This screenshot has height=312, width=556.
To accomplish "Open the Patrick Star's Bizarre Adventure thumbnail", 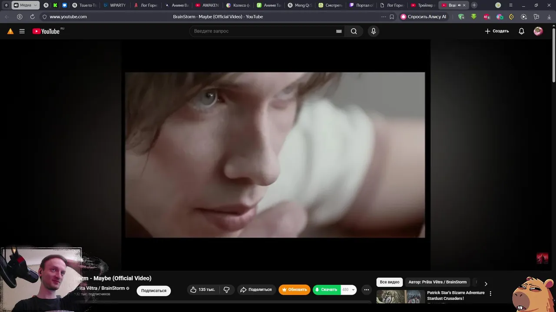I will pyautogui.click(x=400, y=296).
